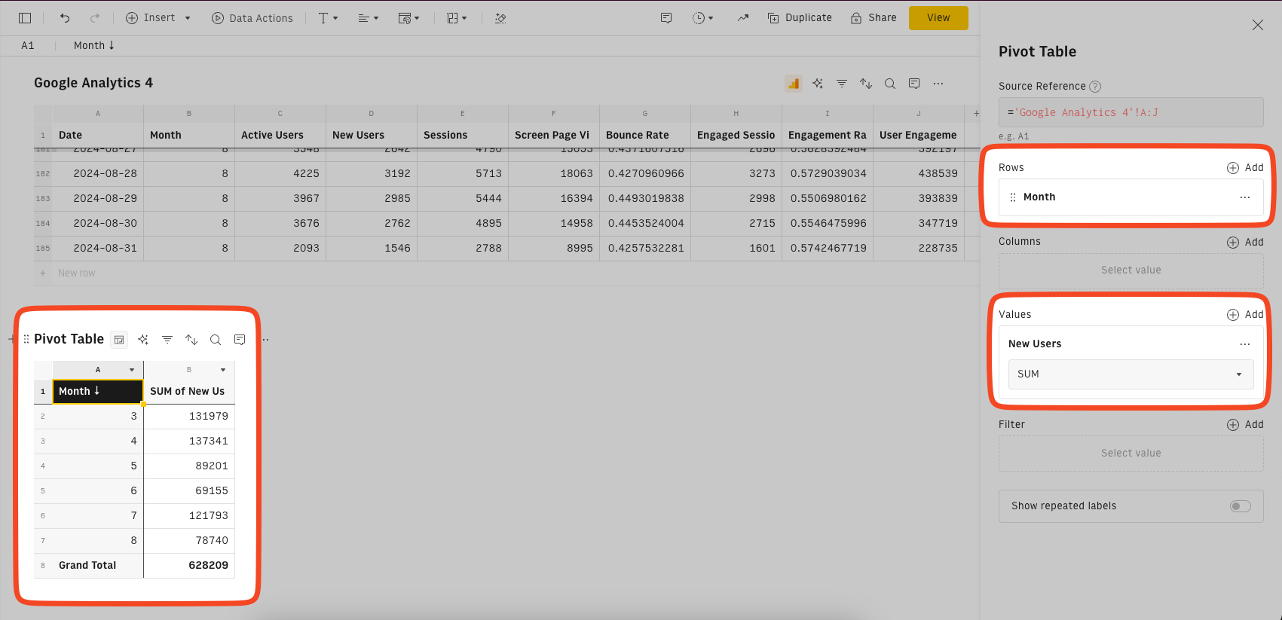
Task: Duplicate the workbook
Action: tap(800, 18)
